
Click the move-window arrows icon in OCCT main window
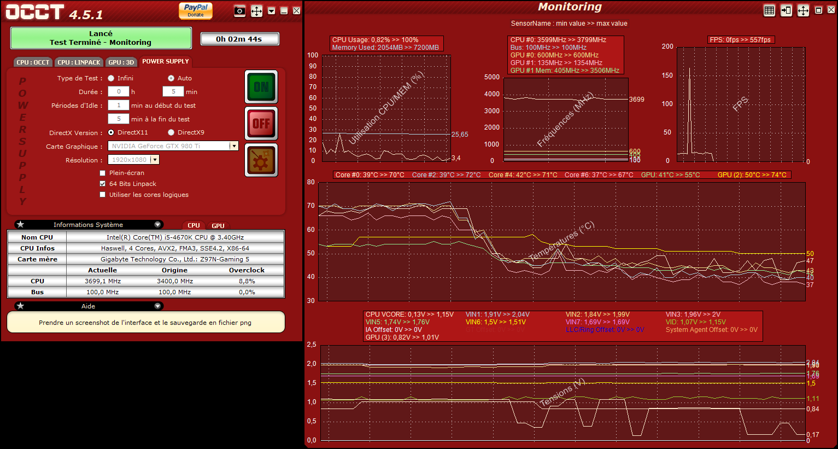tap(256, 11)
